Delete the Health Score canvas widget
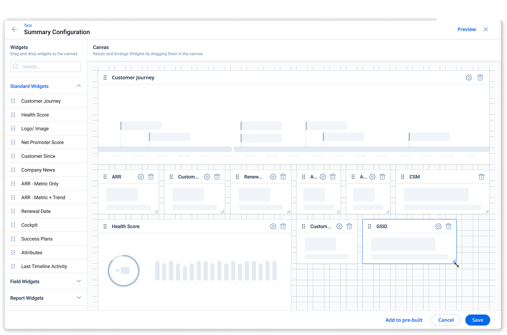The width and height of the screenshot is (507, 335). [283, 227]
